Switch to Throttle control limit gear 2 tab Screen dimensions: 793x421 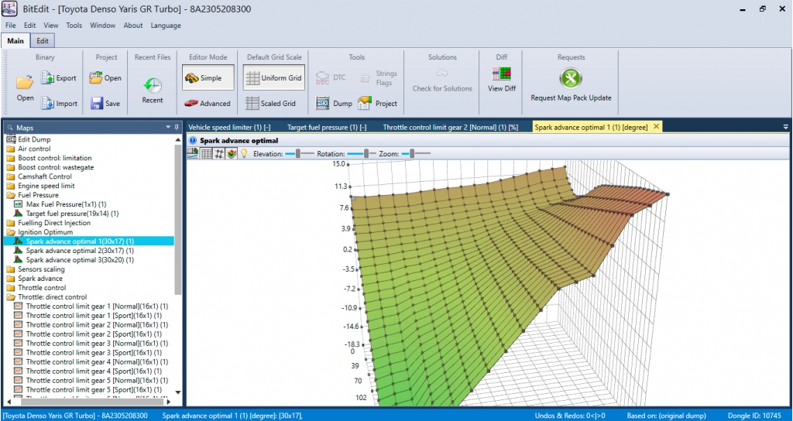pos(451,128)
